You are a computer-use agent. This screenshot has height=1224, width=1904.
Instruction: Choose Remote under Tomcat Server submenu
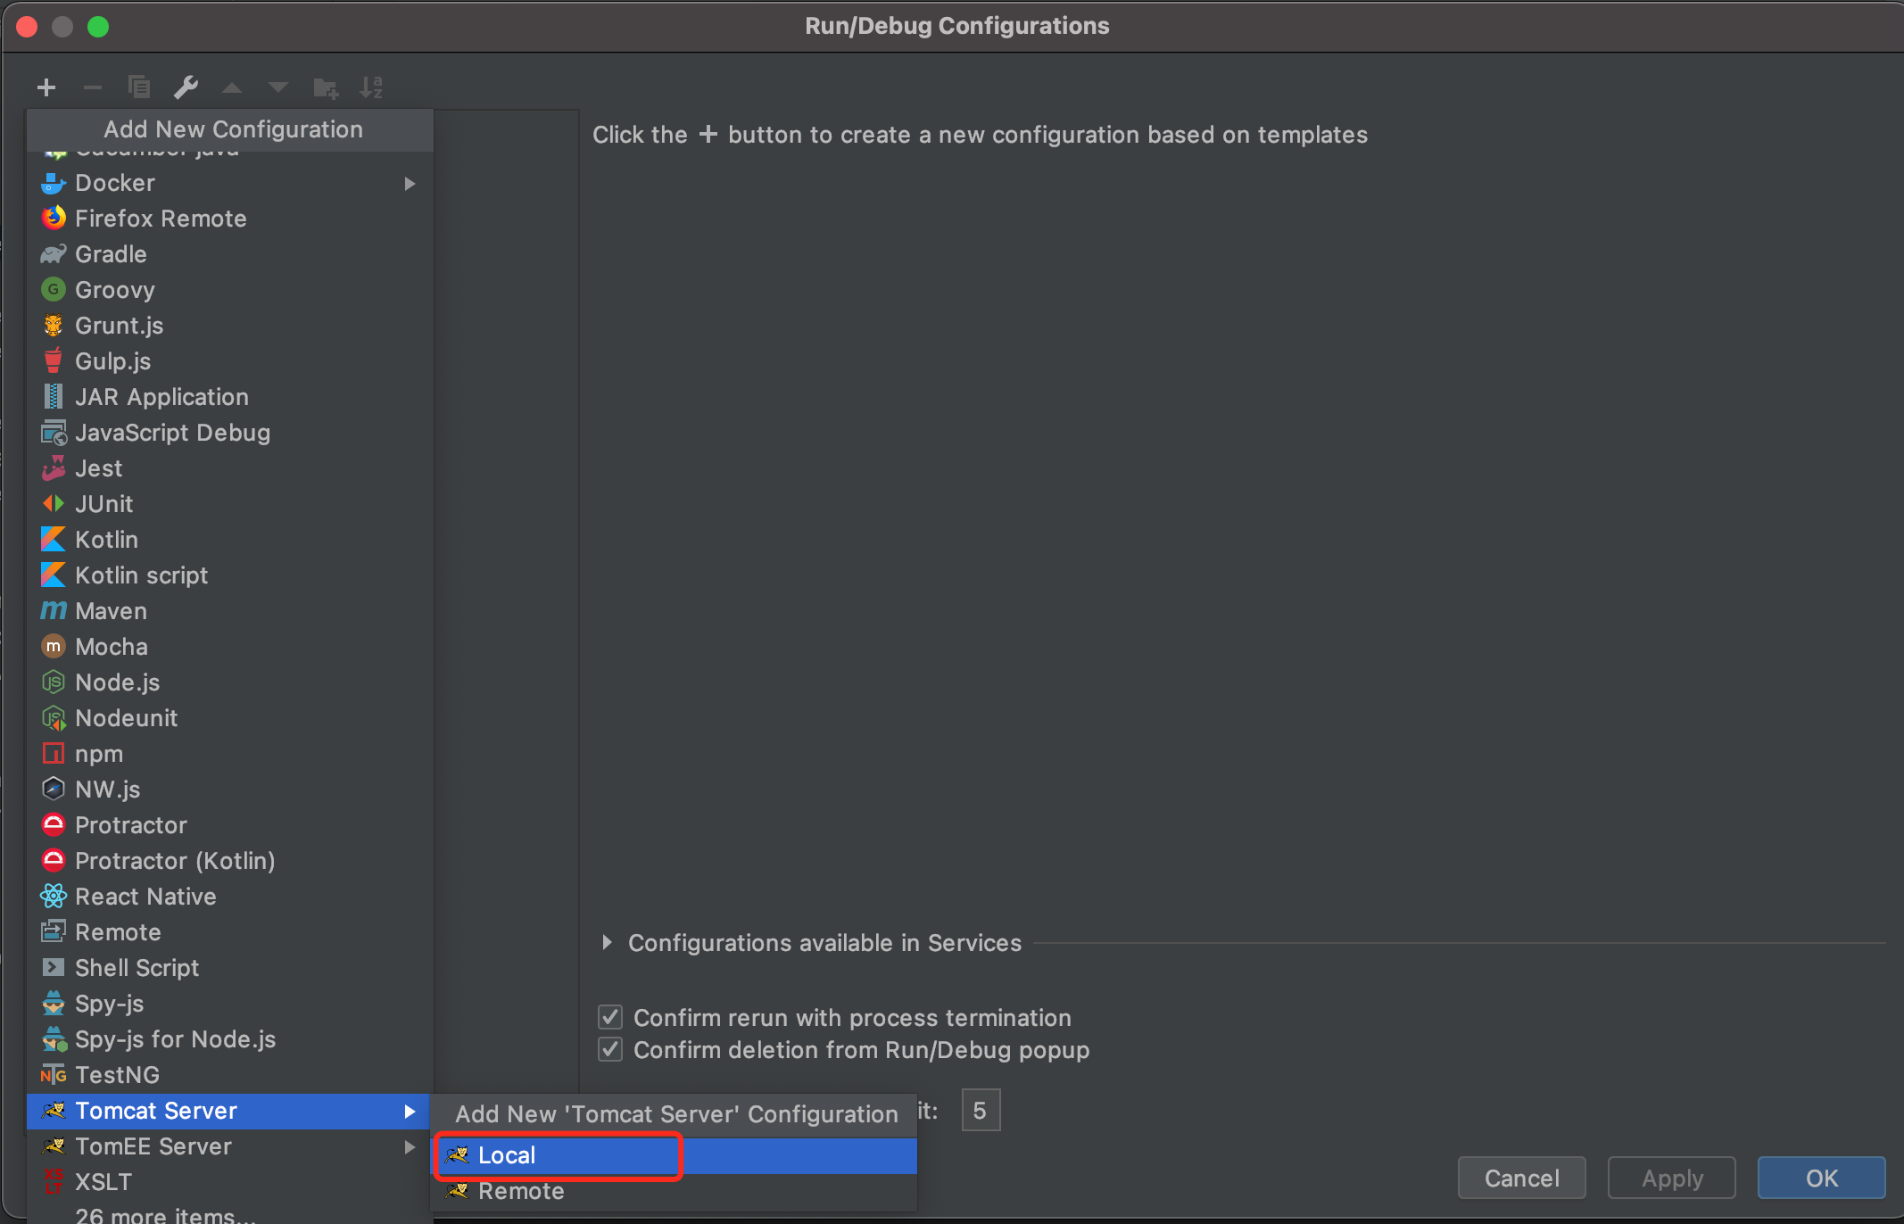pyautogui.click(x=521, y=1191)
